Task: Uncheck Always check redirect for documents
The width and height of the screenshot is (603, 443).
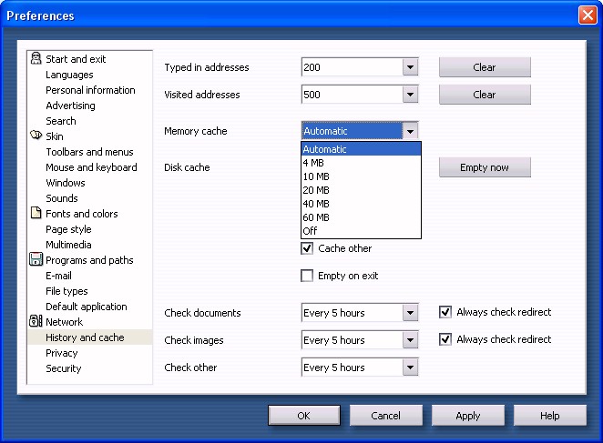Action: point(445,312)
